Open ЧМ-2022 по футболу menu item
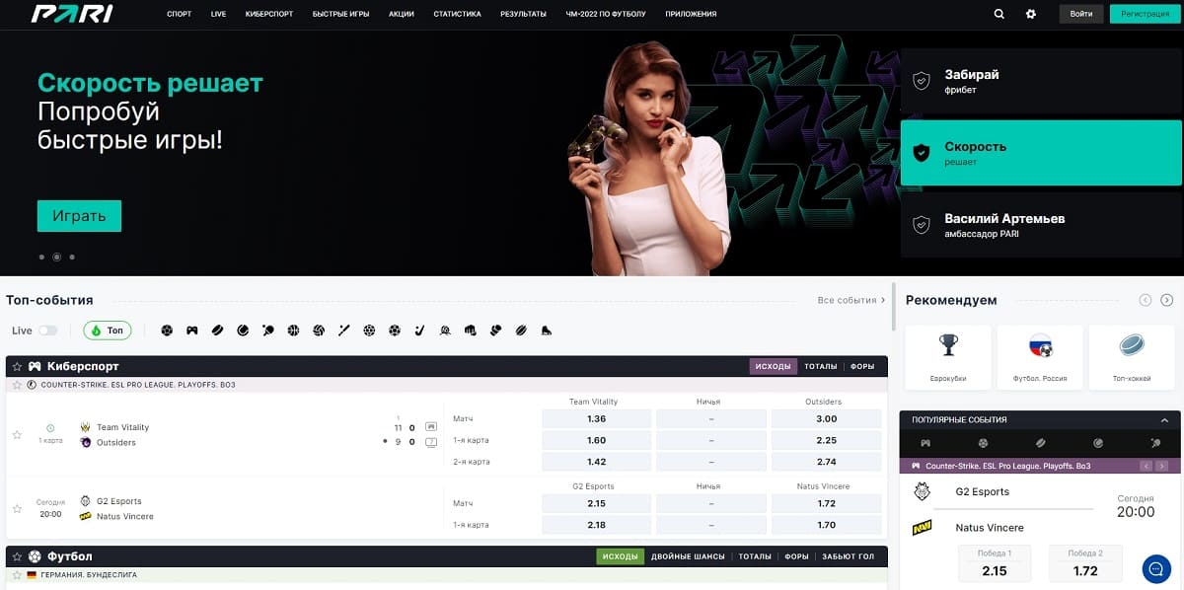The height and width of the screenshot is (590, 1184). click(607, 15)
